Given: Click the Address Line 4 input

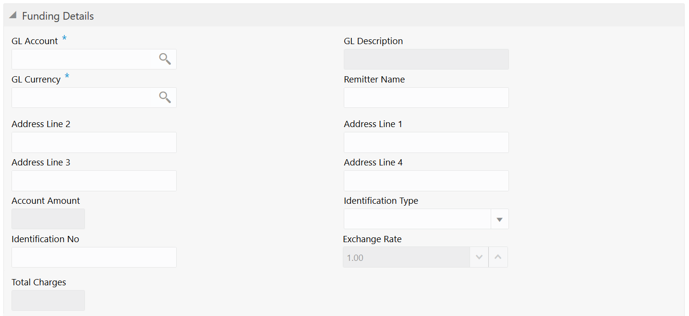Looking at the screenshot, I should click(426, 181).
